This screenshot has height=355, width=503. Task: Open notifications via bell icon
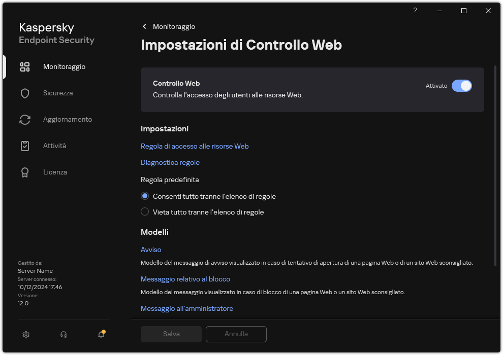[x=101, y=335]
